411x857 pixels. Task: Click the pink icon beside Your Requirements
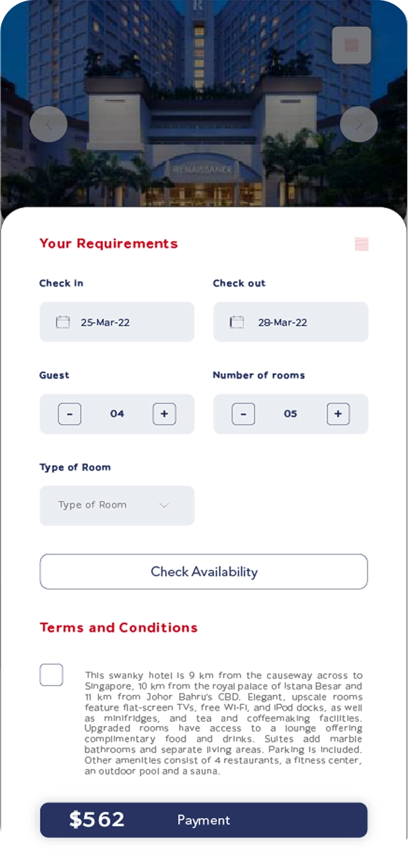361,244
